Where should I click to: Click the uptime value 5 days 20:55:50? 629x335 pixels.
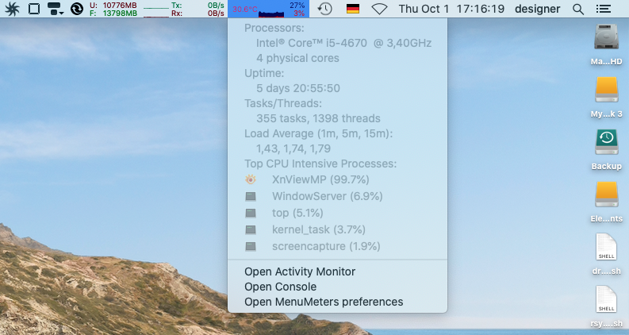coord(298,88)
